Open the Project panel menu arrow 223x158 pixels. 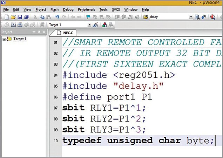[34, 32]
